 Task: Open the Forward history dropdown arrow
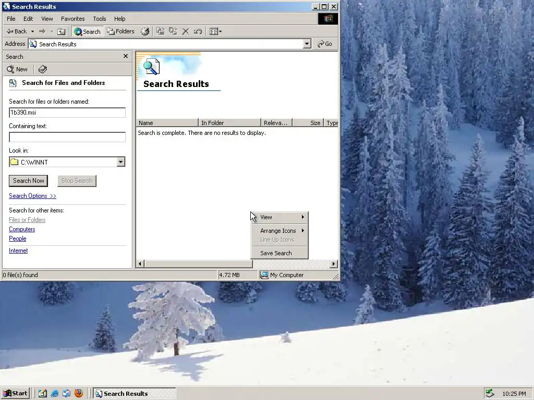pyautogui.click(x=52, y=31)
